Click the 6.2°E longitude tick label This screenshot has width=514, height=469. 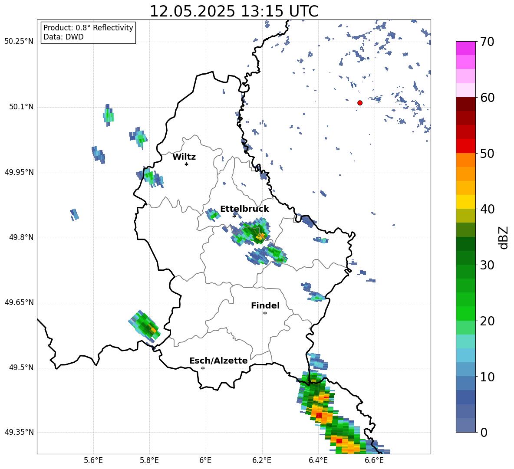(x=262, y=460)
